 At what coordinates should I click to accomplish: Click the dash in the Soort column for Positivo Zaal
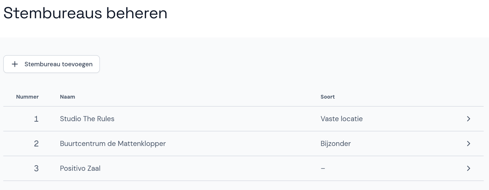pos(323,168)
